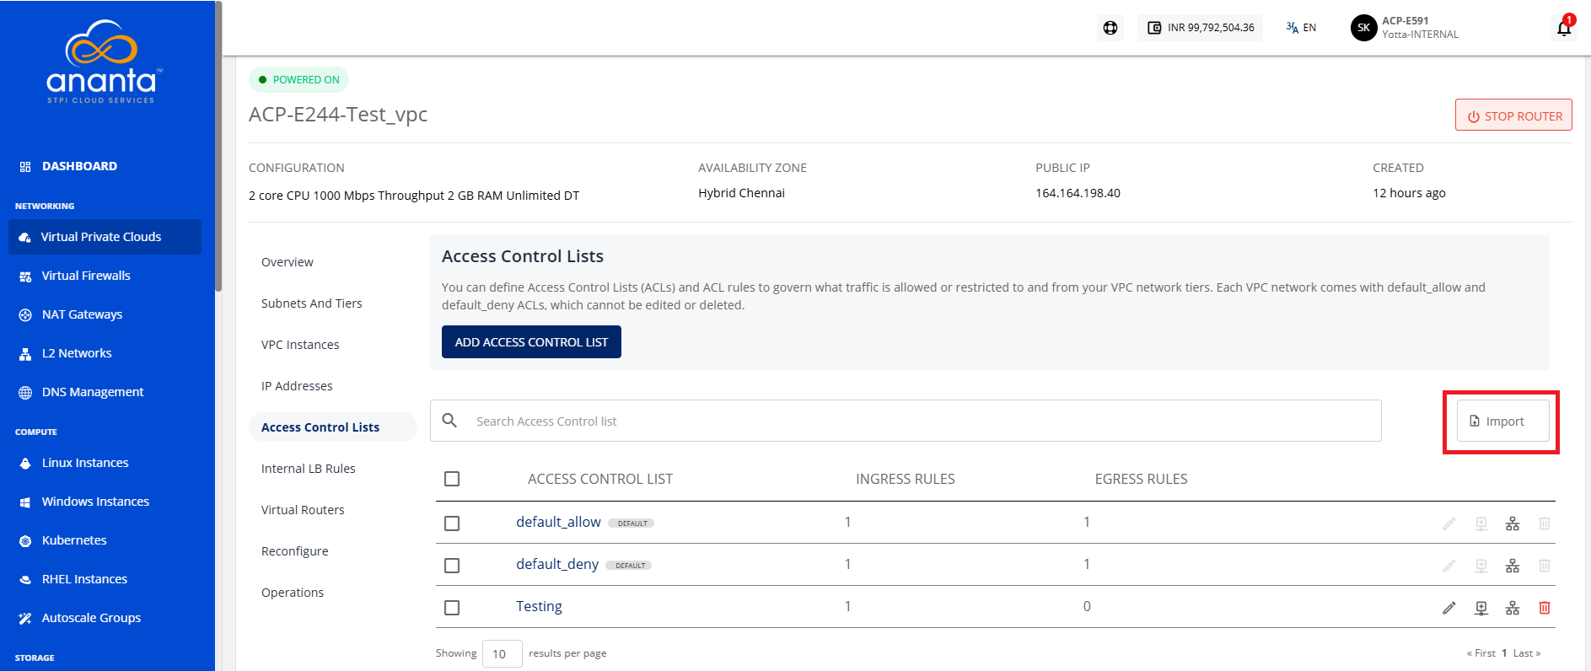Open the default_allow ACL link

[558, 523]
